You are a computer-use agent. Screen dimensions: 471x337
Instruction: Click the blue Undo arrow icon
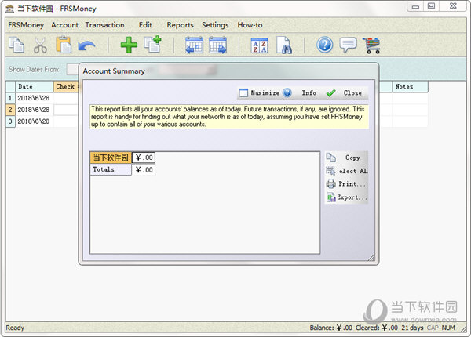tap(86, 46)
